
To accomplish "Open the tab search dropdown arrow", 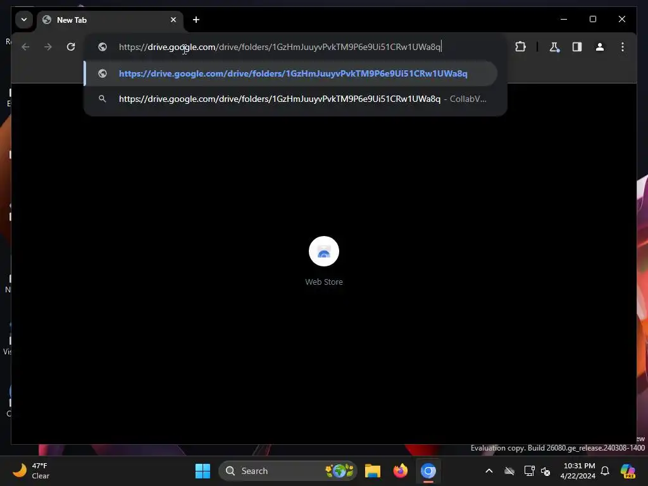I will point(24,20).
